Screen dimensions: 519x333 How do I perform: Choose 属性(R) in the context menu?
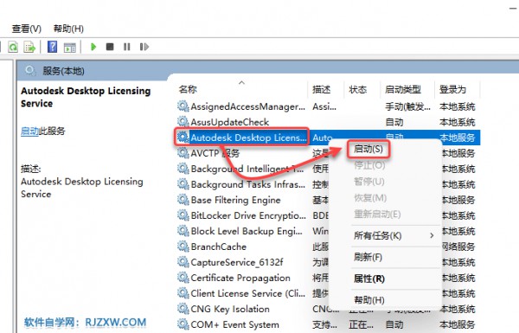(369, 279)
